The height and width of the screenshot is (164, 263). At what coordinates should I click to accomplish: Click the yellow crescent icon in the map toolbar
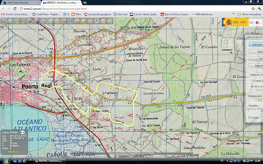[57, 21]
